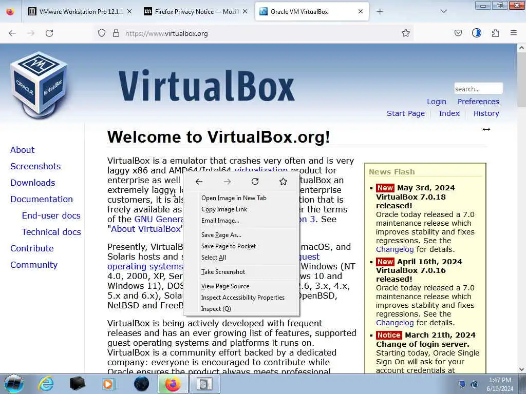Open the Extensions puzzle icon

click(x=495, y=33)
